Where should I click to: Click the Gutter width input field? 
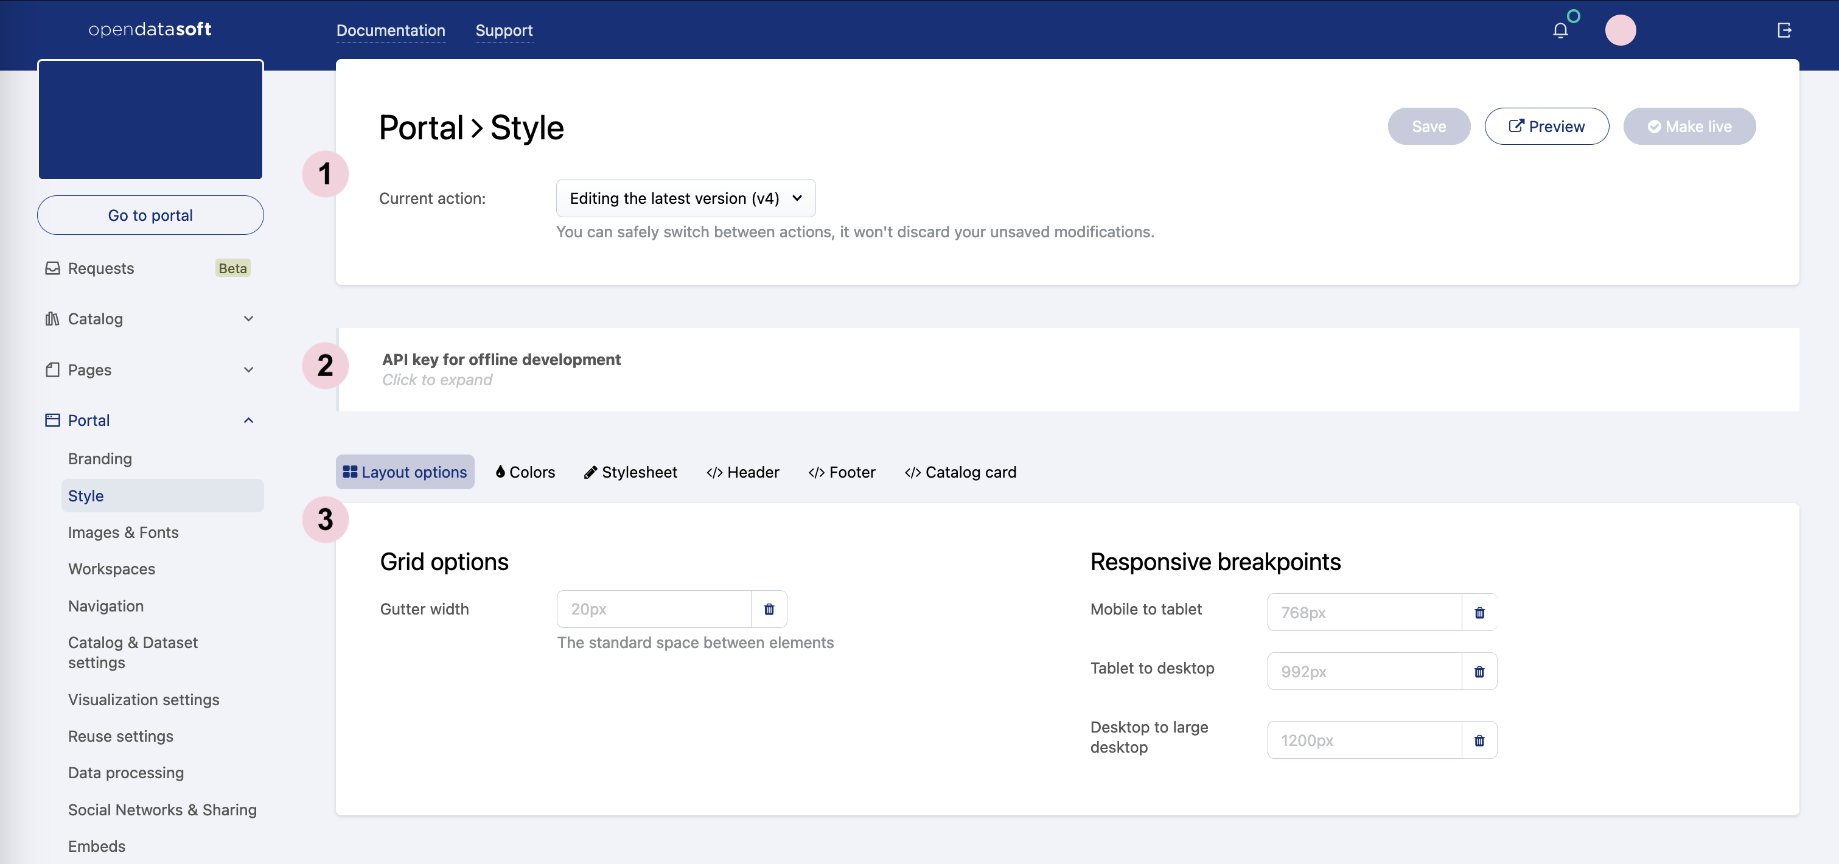coord(653,609)
